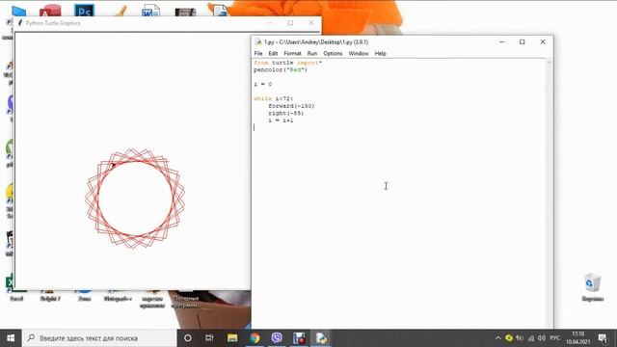The height and width of the screenshot is (347, 617).
Task: Click the feather icon in Turtle Graphics title bar
Action: [x=20, y=23]
